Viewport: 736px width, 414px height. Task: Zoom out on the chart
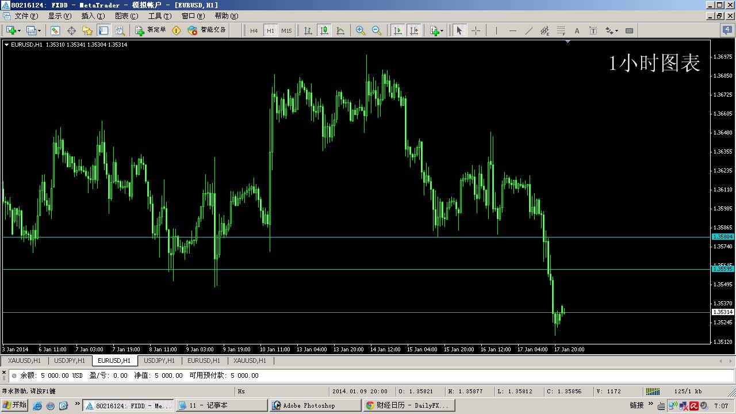[x=377, y=30]
